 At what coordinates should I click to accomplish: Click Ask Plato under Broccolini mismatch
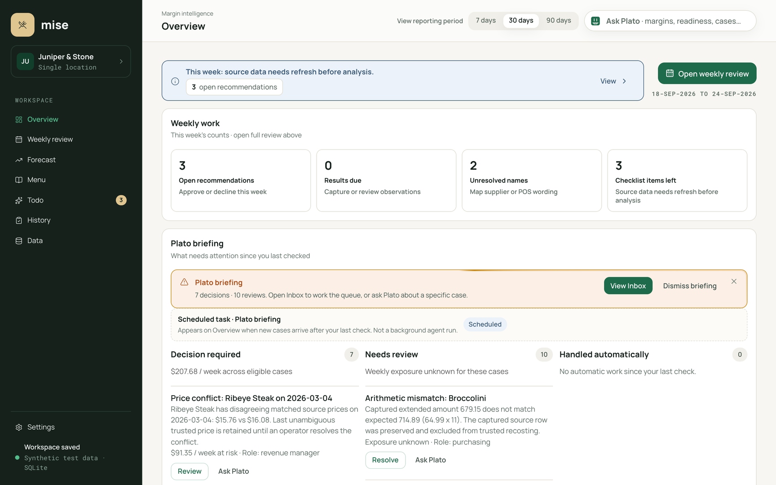point(431,460)
